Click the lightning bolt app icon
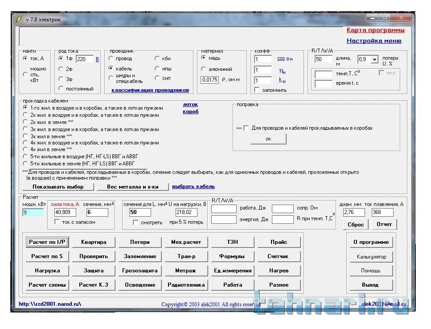 (x=19, y=19)
